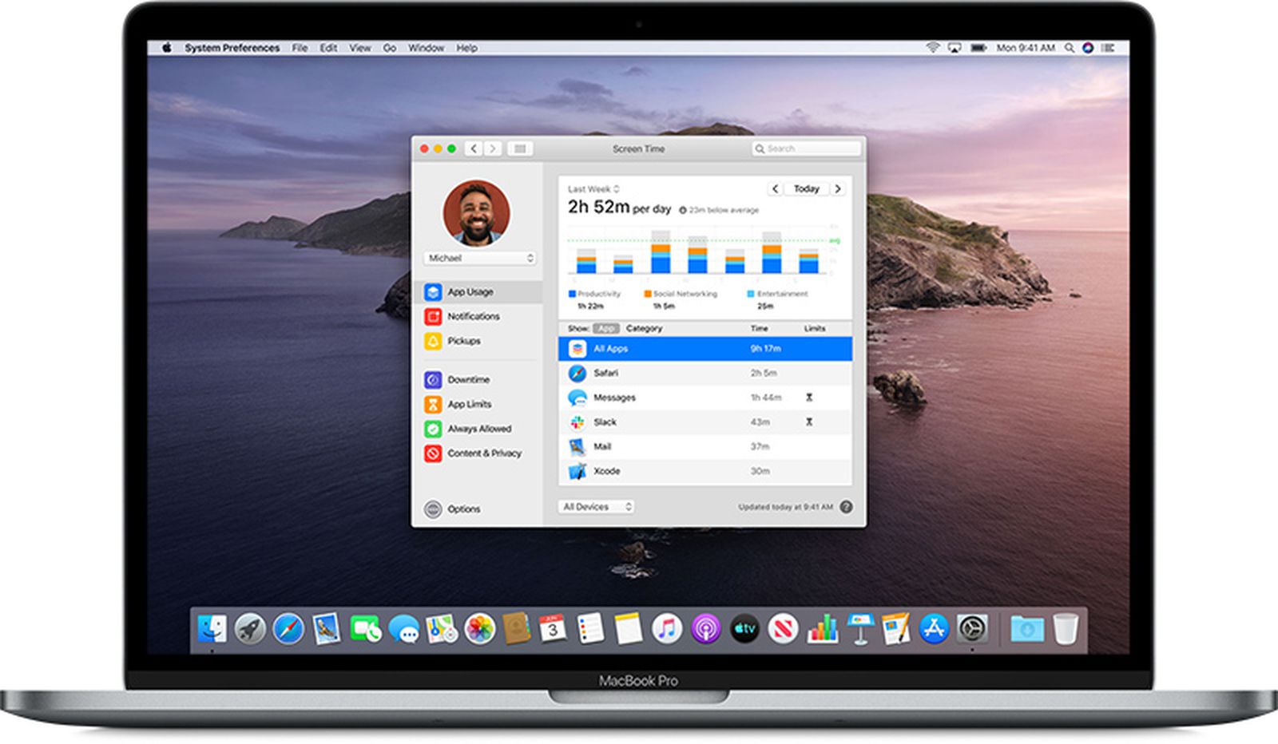Open the Notifications section icon
The width and height of the screenshot is (1278, 744).
434,316
